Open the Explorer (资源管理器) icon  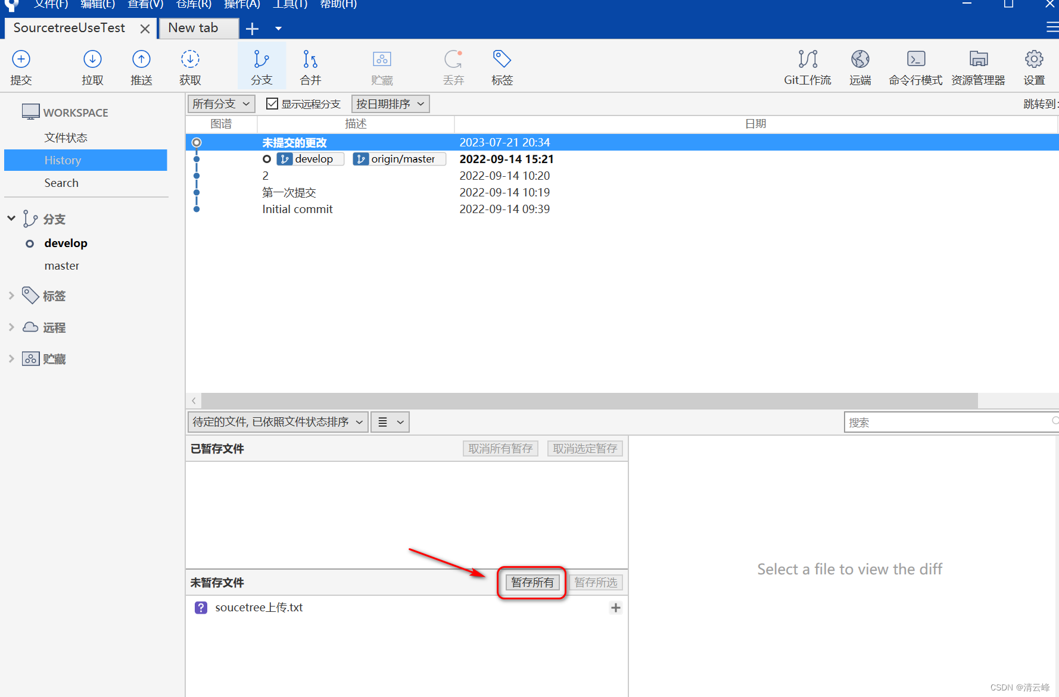[979, 59]
